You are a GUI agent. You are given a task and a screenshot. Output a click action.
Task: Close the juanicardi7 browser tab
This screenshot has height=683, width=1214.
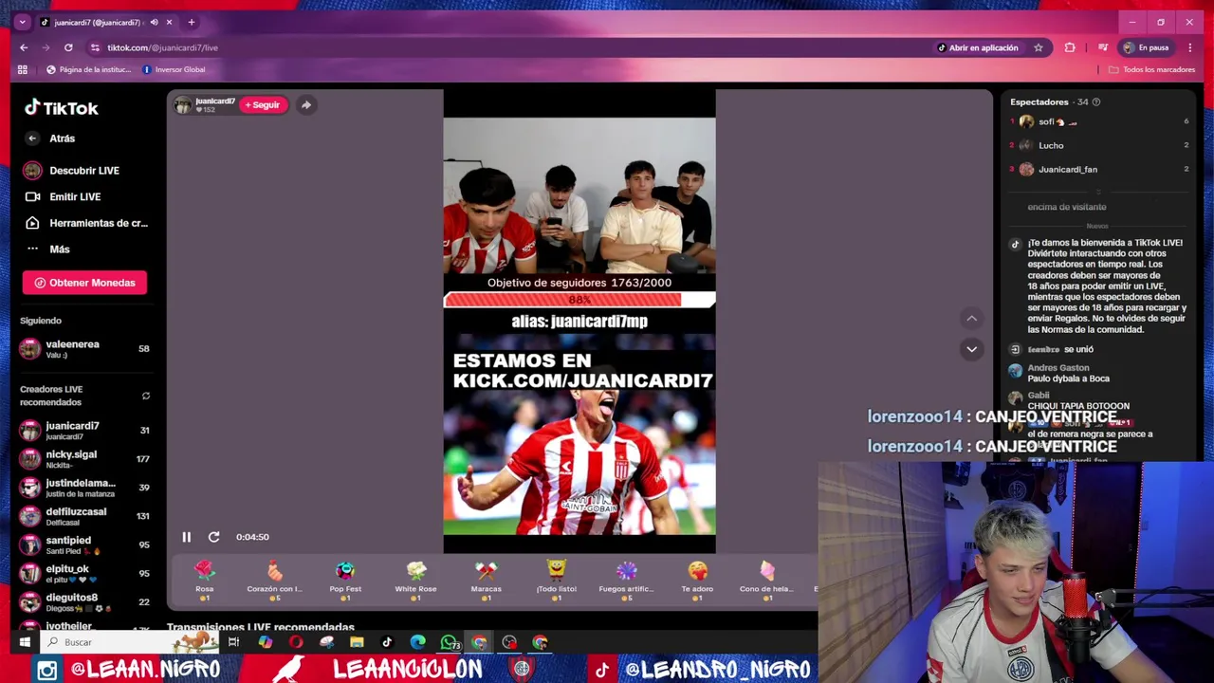click(x=170, y=22)
